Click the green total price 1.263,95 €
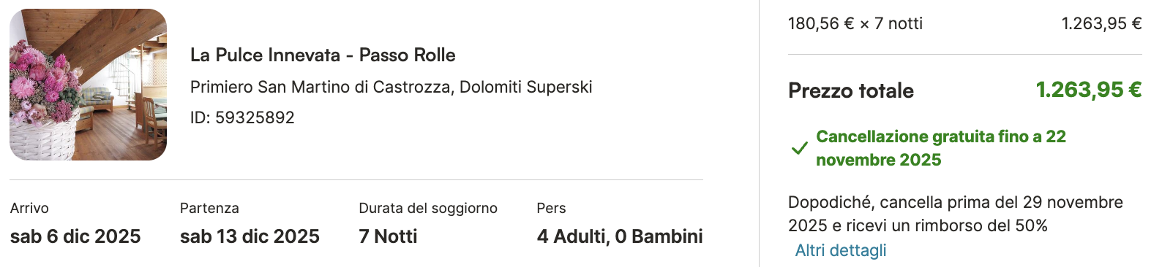1162x267 pixels. pos(1089,90)
